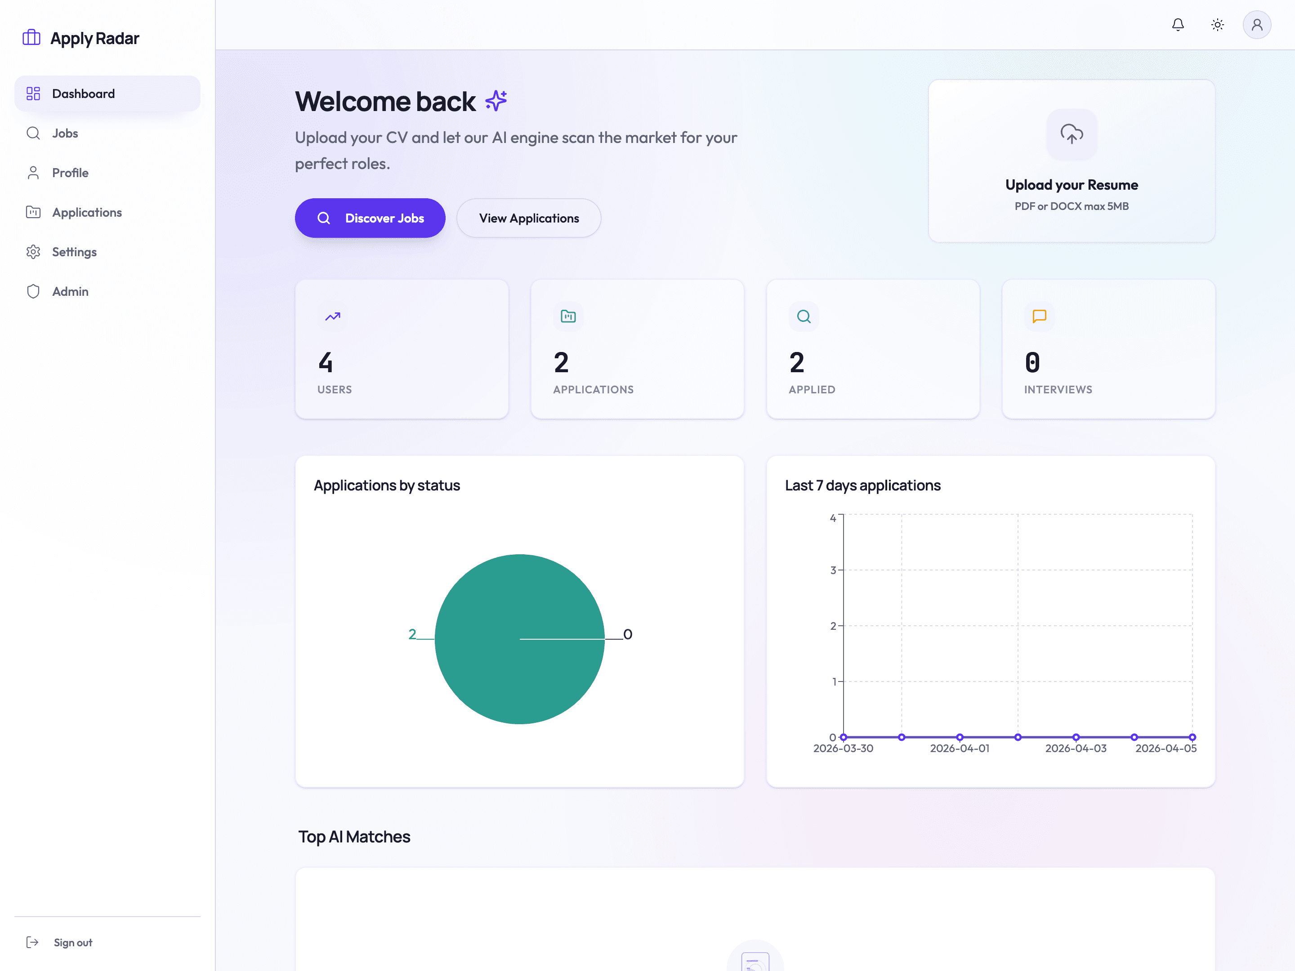This screenshot has width=1295, height=971.
Task: Open the Profile sidebar item
Action: point(70,173)
